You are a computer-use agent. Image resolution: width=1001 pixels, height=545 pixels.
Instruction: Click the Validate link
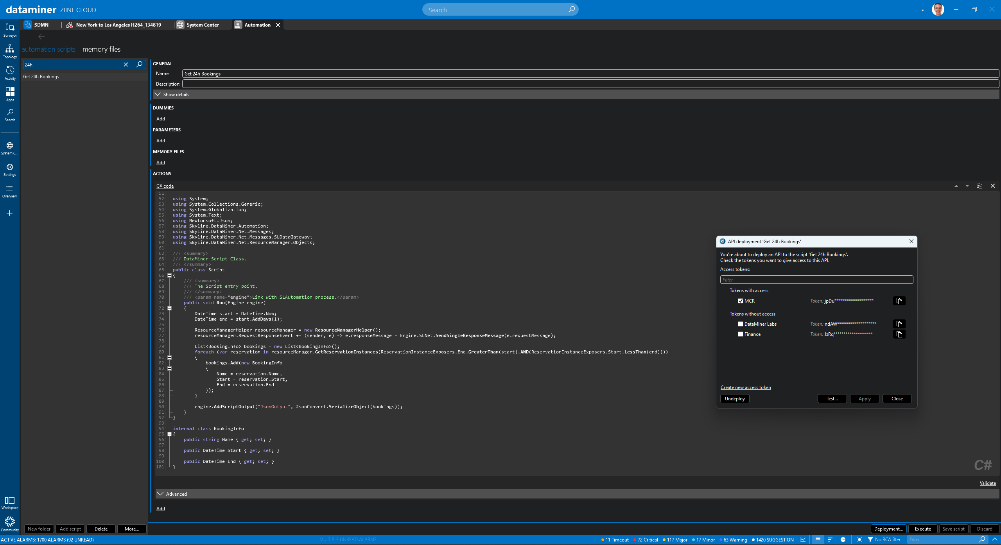point(988,483)
